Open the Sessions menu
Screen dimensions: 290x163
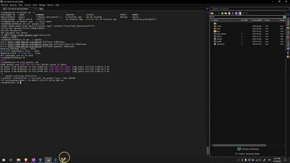(x=13, y=5)
